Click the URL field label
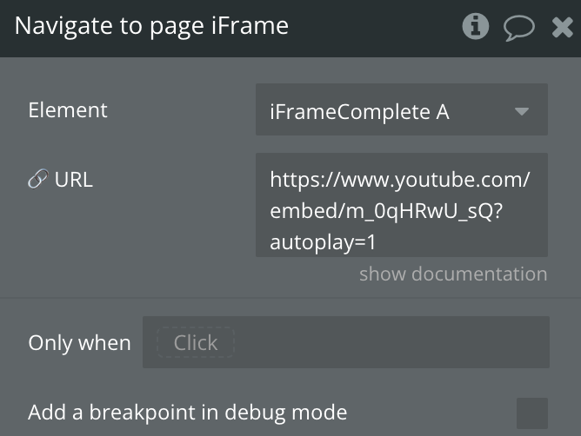This screenshot has height=436, width=581. click(x=73, y=180)
